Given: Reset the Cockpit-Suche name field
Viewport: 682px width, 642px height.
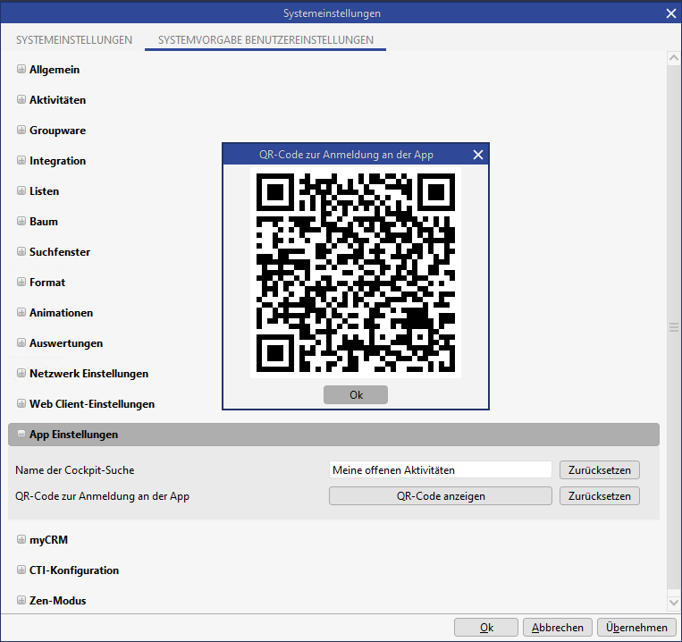Looking at the screenshot, I should coord(599,470).
